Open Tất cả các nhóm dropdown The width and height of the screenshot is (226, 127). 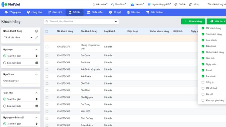(18, 38)
